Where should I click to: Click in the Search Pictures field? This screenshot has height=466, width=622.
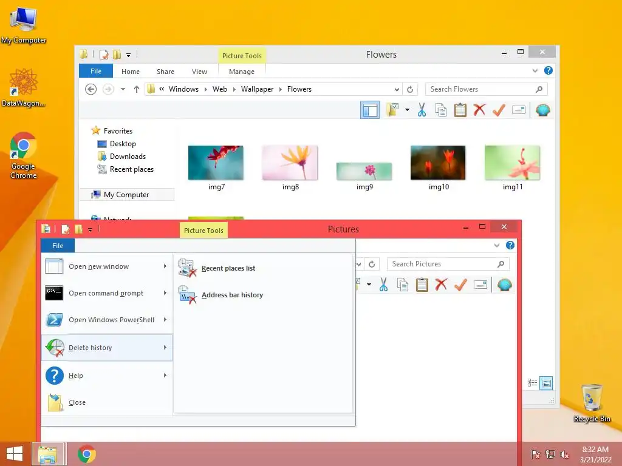[448, 264]
